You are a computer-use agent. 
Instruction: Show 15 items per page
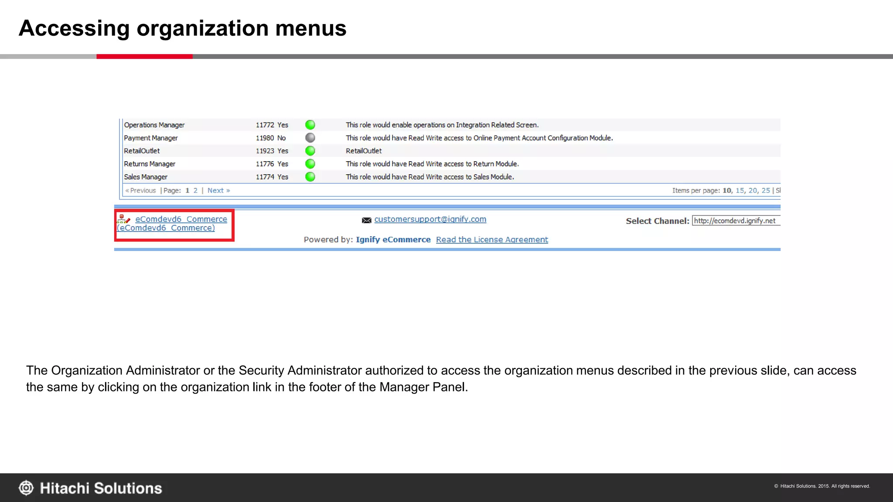point(740,190)
